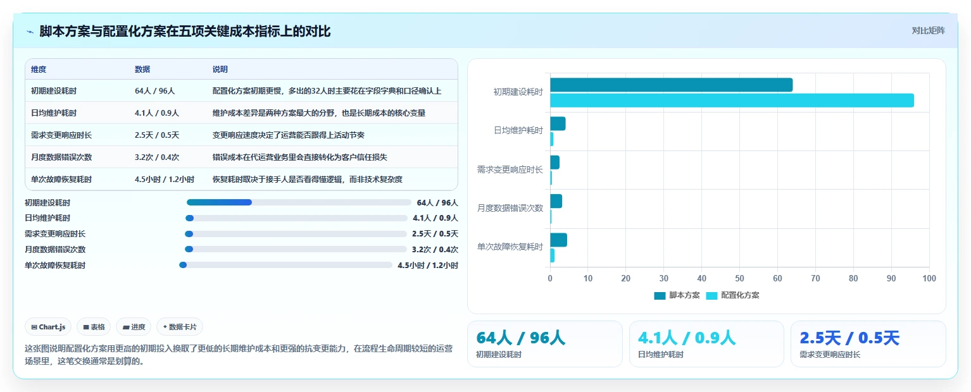This screenshot has width=971, height=392.
Task: Click the Chart.js chip
Action: pyautogui.click(x=49, y=327)
